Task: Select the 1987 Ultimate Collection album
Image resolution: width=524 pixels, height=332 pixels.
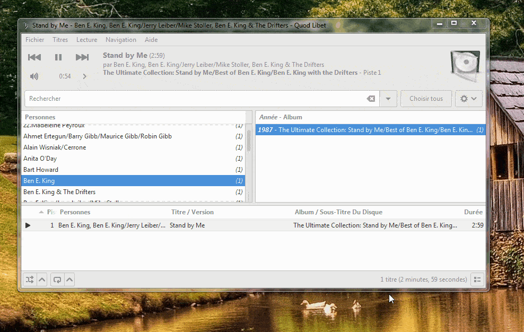Action: (370, 130)
